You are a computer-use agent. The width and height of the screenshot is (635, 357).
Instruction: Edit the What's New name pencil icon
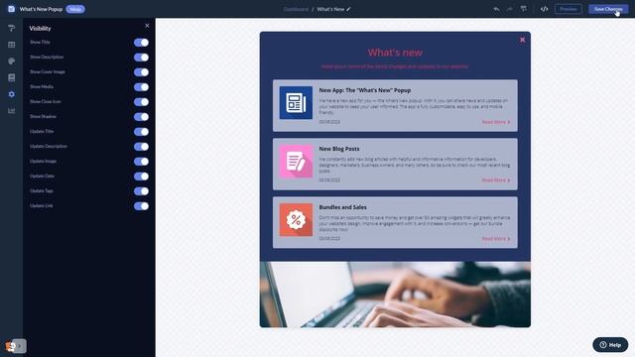(x=348, y=9)
